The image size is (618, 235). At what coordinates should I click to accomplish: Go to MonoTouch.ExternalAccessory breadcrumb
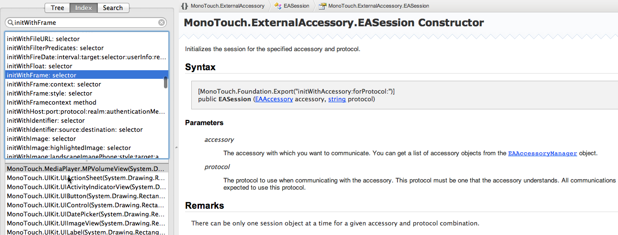(227, 6)
